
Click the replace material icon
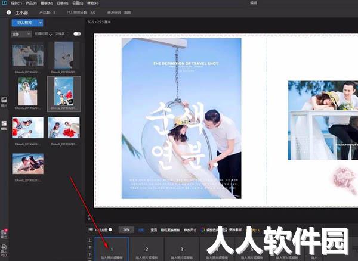(x=225, y=230)
